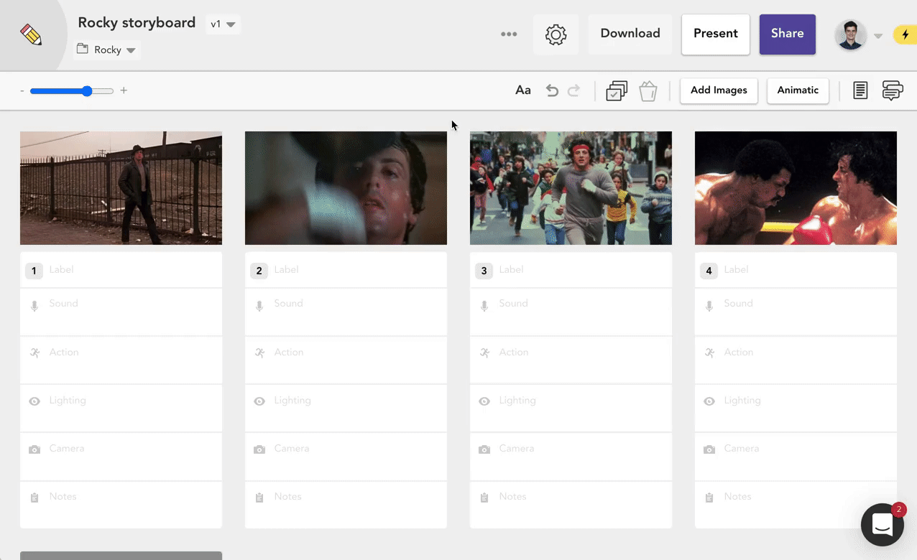Toggle the select all frames checkbox icon
The width and height of the screenshot is (917, 560).
[x=616, y=91]
